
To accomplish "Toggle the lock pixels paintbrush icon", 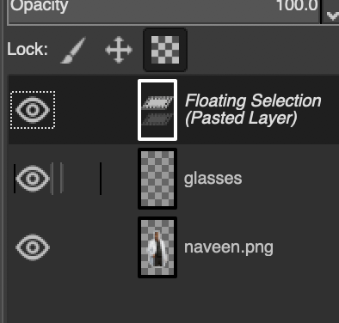I will point(73,50).
